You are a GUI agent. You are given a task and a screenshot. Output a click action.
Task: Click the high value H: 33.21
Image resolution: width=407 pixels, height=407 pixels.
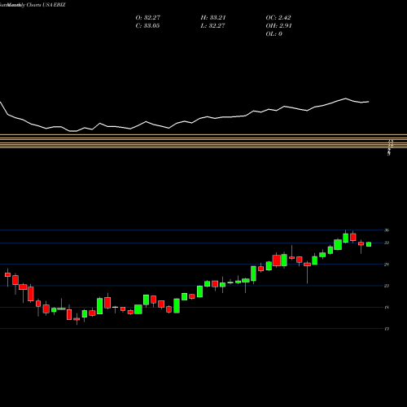click(x=213, y=18)
